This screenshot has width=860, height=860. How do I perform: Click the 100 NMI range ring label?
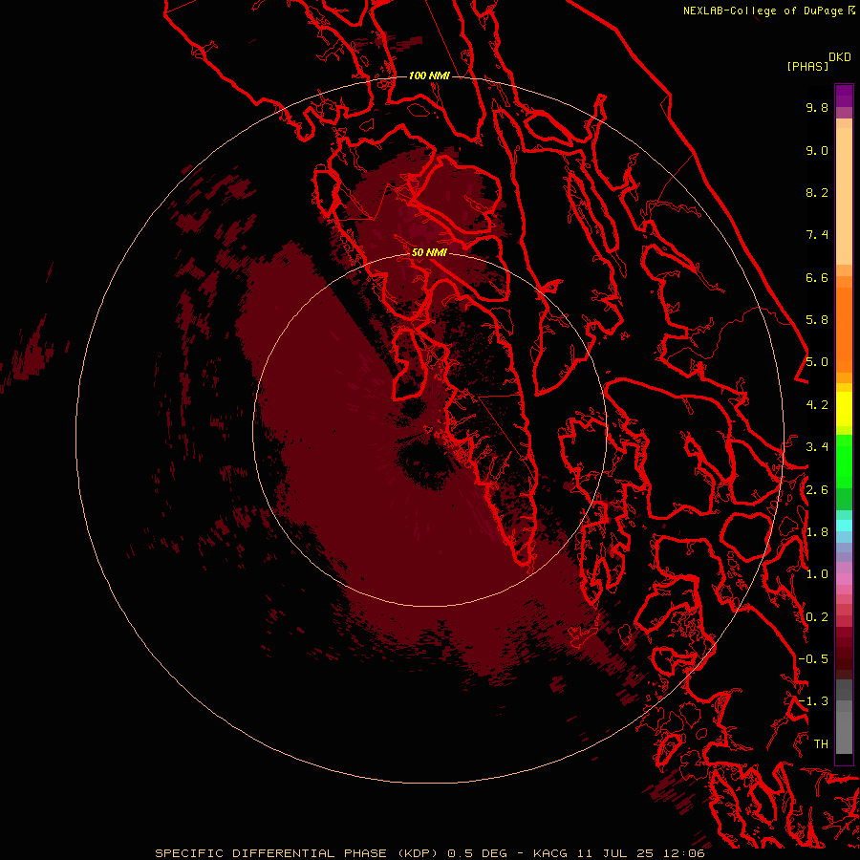pos(429,75)
